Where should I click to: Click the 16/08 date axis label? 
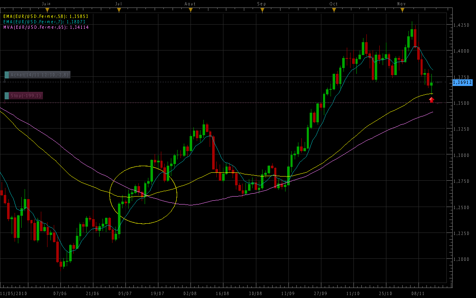(x=223, y=294)
